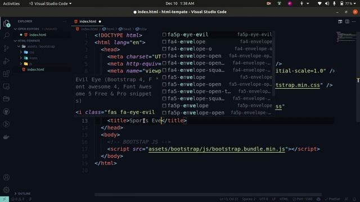
Task: Open the Explorer view in activity bar
Action: tap(6, 23)
